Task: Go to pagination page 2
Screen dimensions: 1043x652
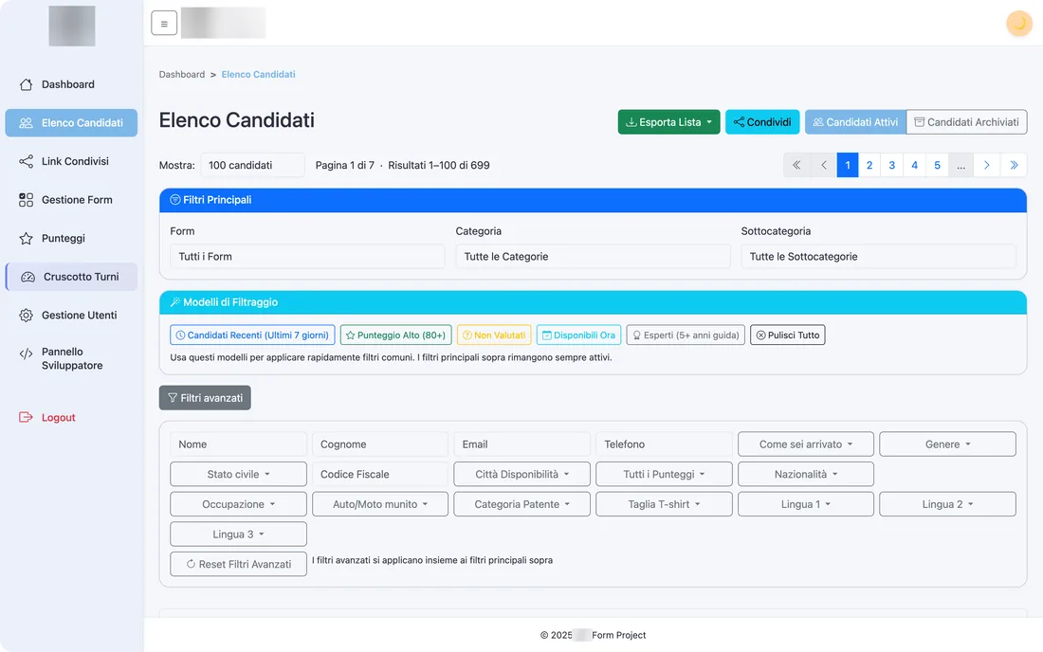Action: pyautogui.click(x=869, y=165)
